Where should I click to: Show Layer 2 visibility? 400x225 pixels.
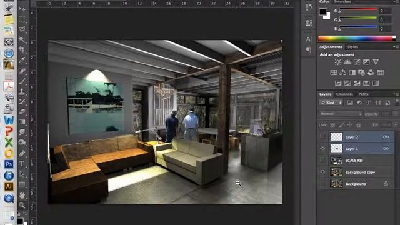(x=322, y=137)
